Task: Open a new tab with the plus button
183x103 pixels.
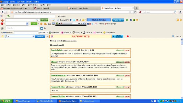Action: pyautogui.click(x=136, y=8)
